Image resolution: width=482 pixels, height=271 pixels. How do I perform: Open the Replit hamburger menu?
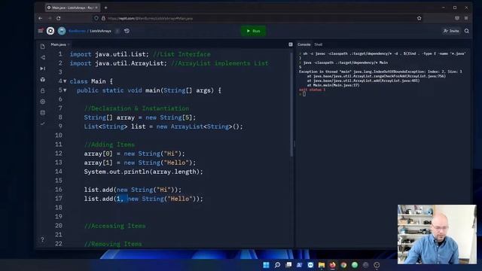40,31
